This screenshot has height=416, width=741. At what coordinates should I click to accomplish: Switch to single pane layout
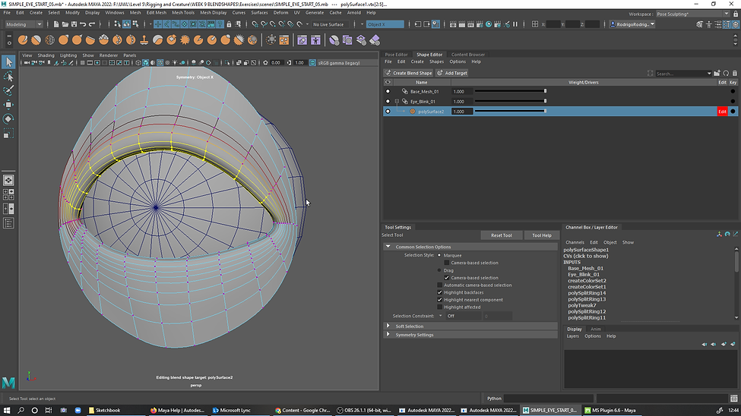tap(8, 181)
